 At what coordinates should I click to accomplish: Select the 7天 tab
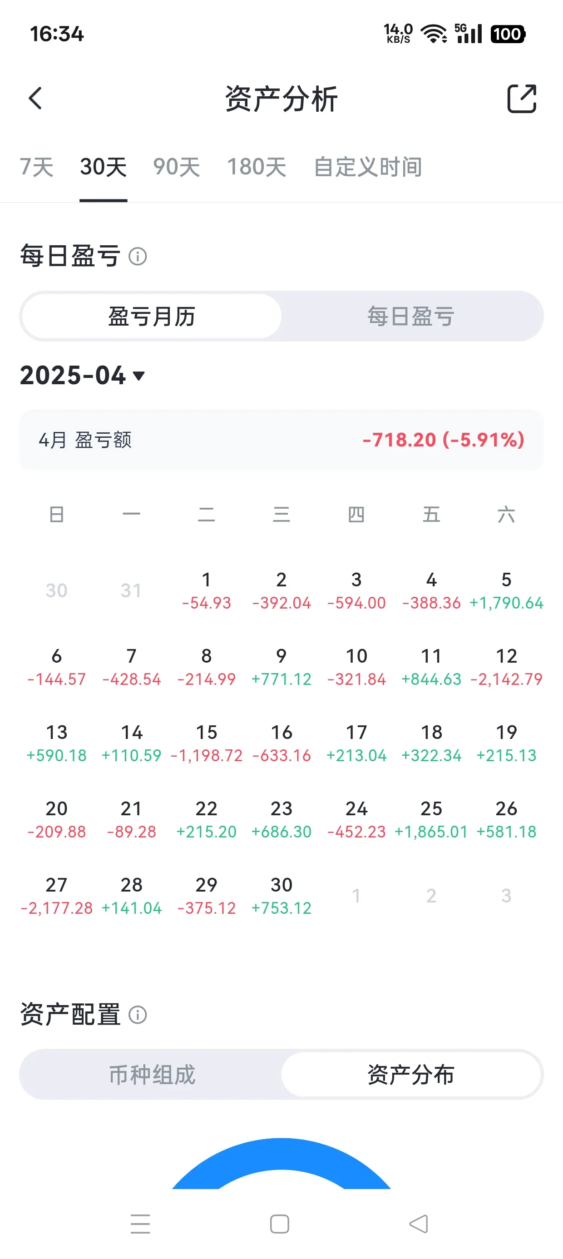(x=37, y=167)
